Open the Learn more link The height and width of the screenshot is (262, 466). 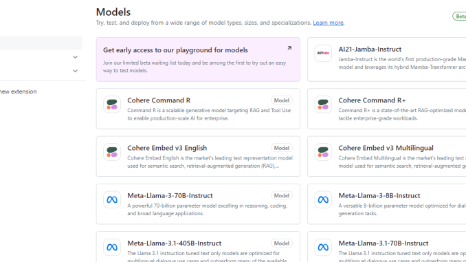coord(328,23)
